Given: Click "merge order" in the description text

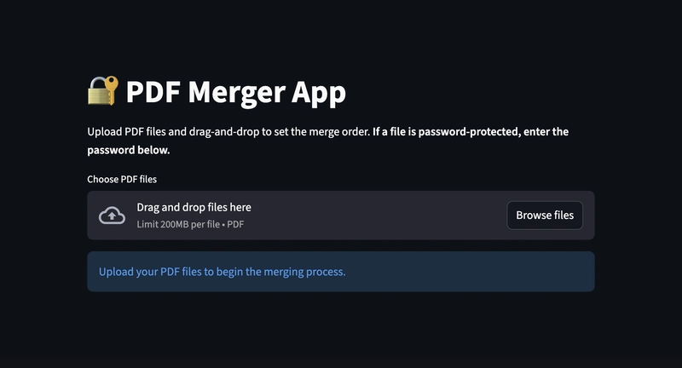Looking at the screenshot, I should (x=336, y=132).
